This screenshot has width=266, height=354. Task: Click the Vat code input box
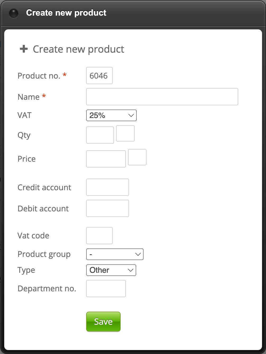click(99, 235)
